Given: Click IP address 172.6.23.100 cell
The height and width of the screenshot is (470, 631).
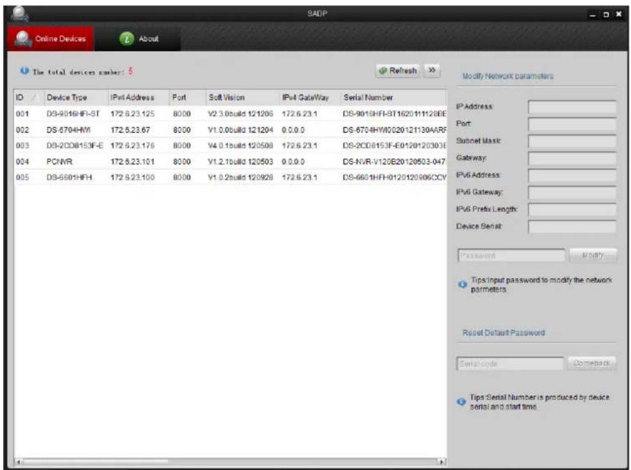Looking at the screenshot, I should (x=132, y=178).
